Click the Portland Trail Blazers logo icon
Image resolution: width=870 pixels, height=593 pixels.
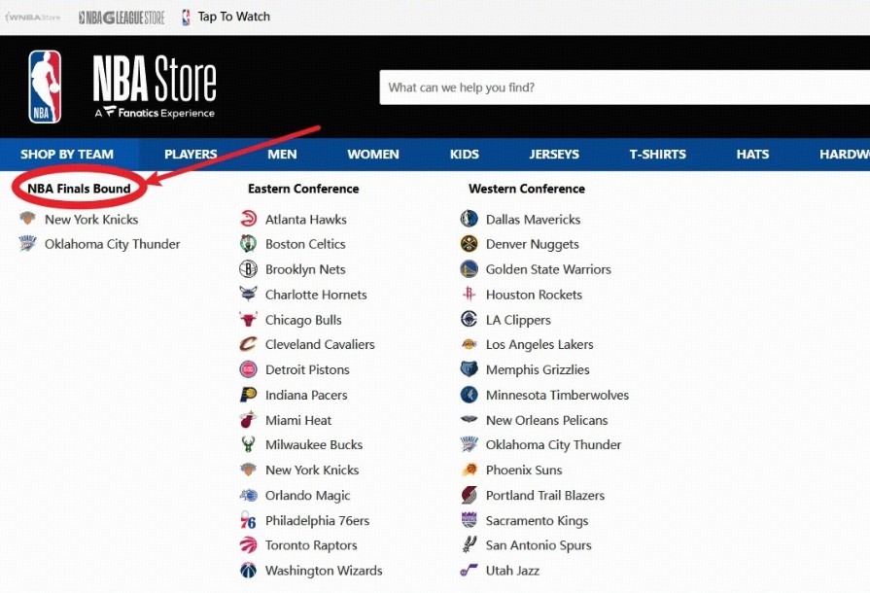469,495
